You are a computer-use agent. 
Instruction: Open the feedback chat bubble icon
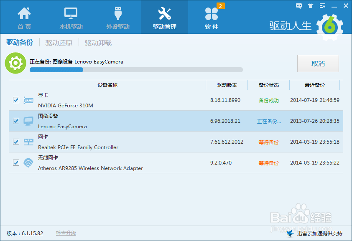[x=299, y=6]
